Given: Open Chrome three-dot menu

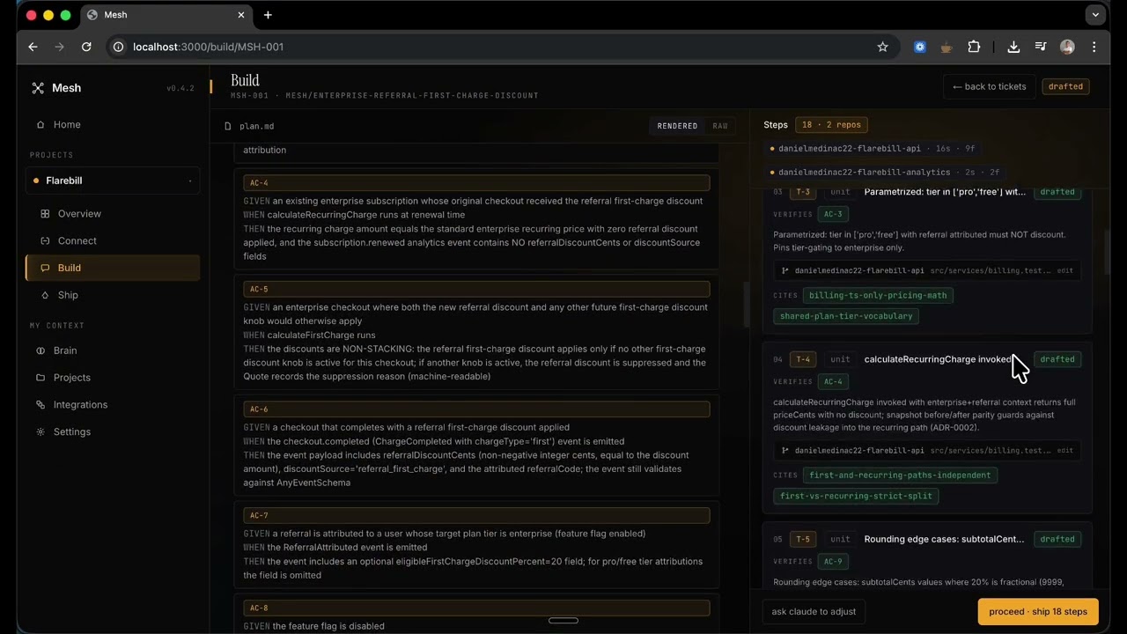Looking at the screenshot, I should coord(1094,47).
